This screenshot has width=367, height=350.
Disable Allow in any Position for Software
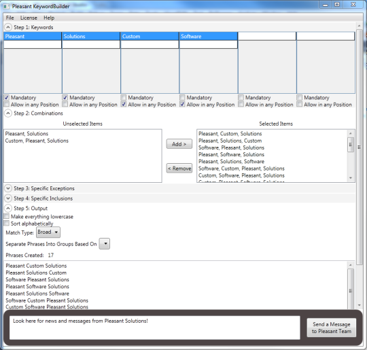[182, 104]
